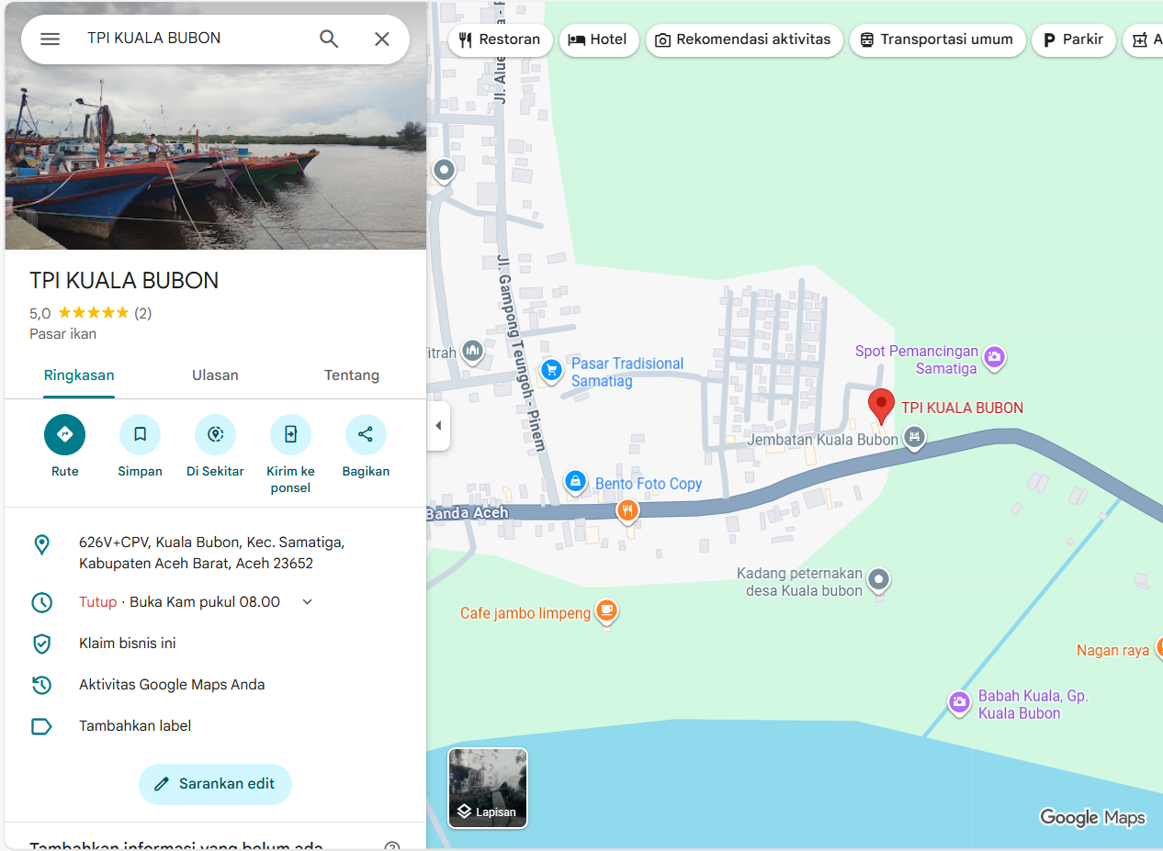
Task: Expand the opening hours dropdown arrow
Action: coord(308,602)
